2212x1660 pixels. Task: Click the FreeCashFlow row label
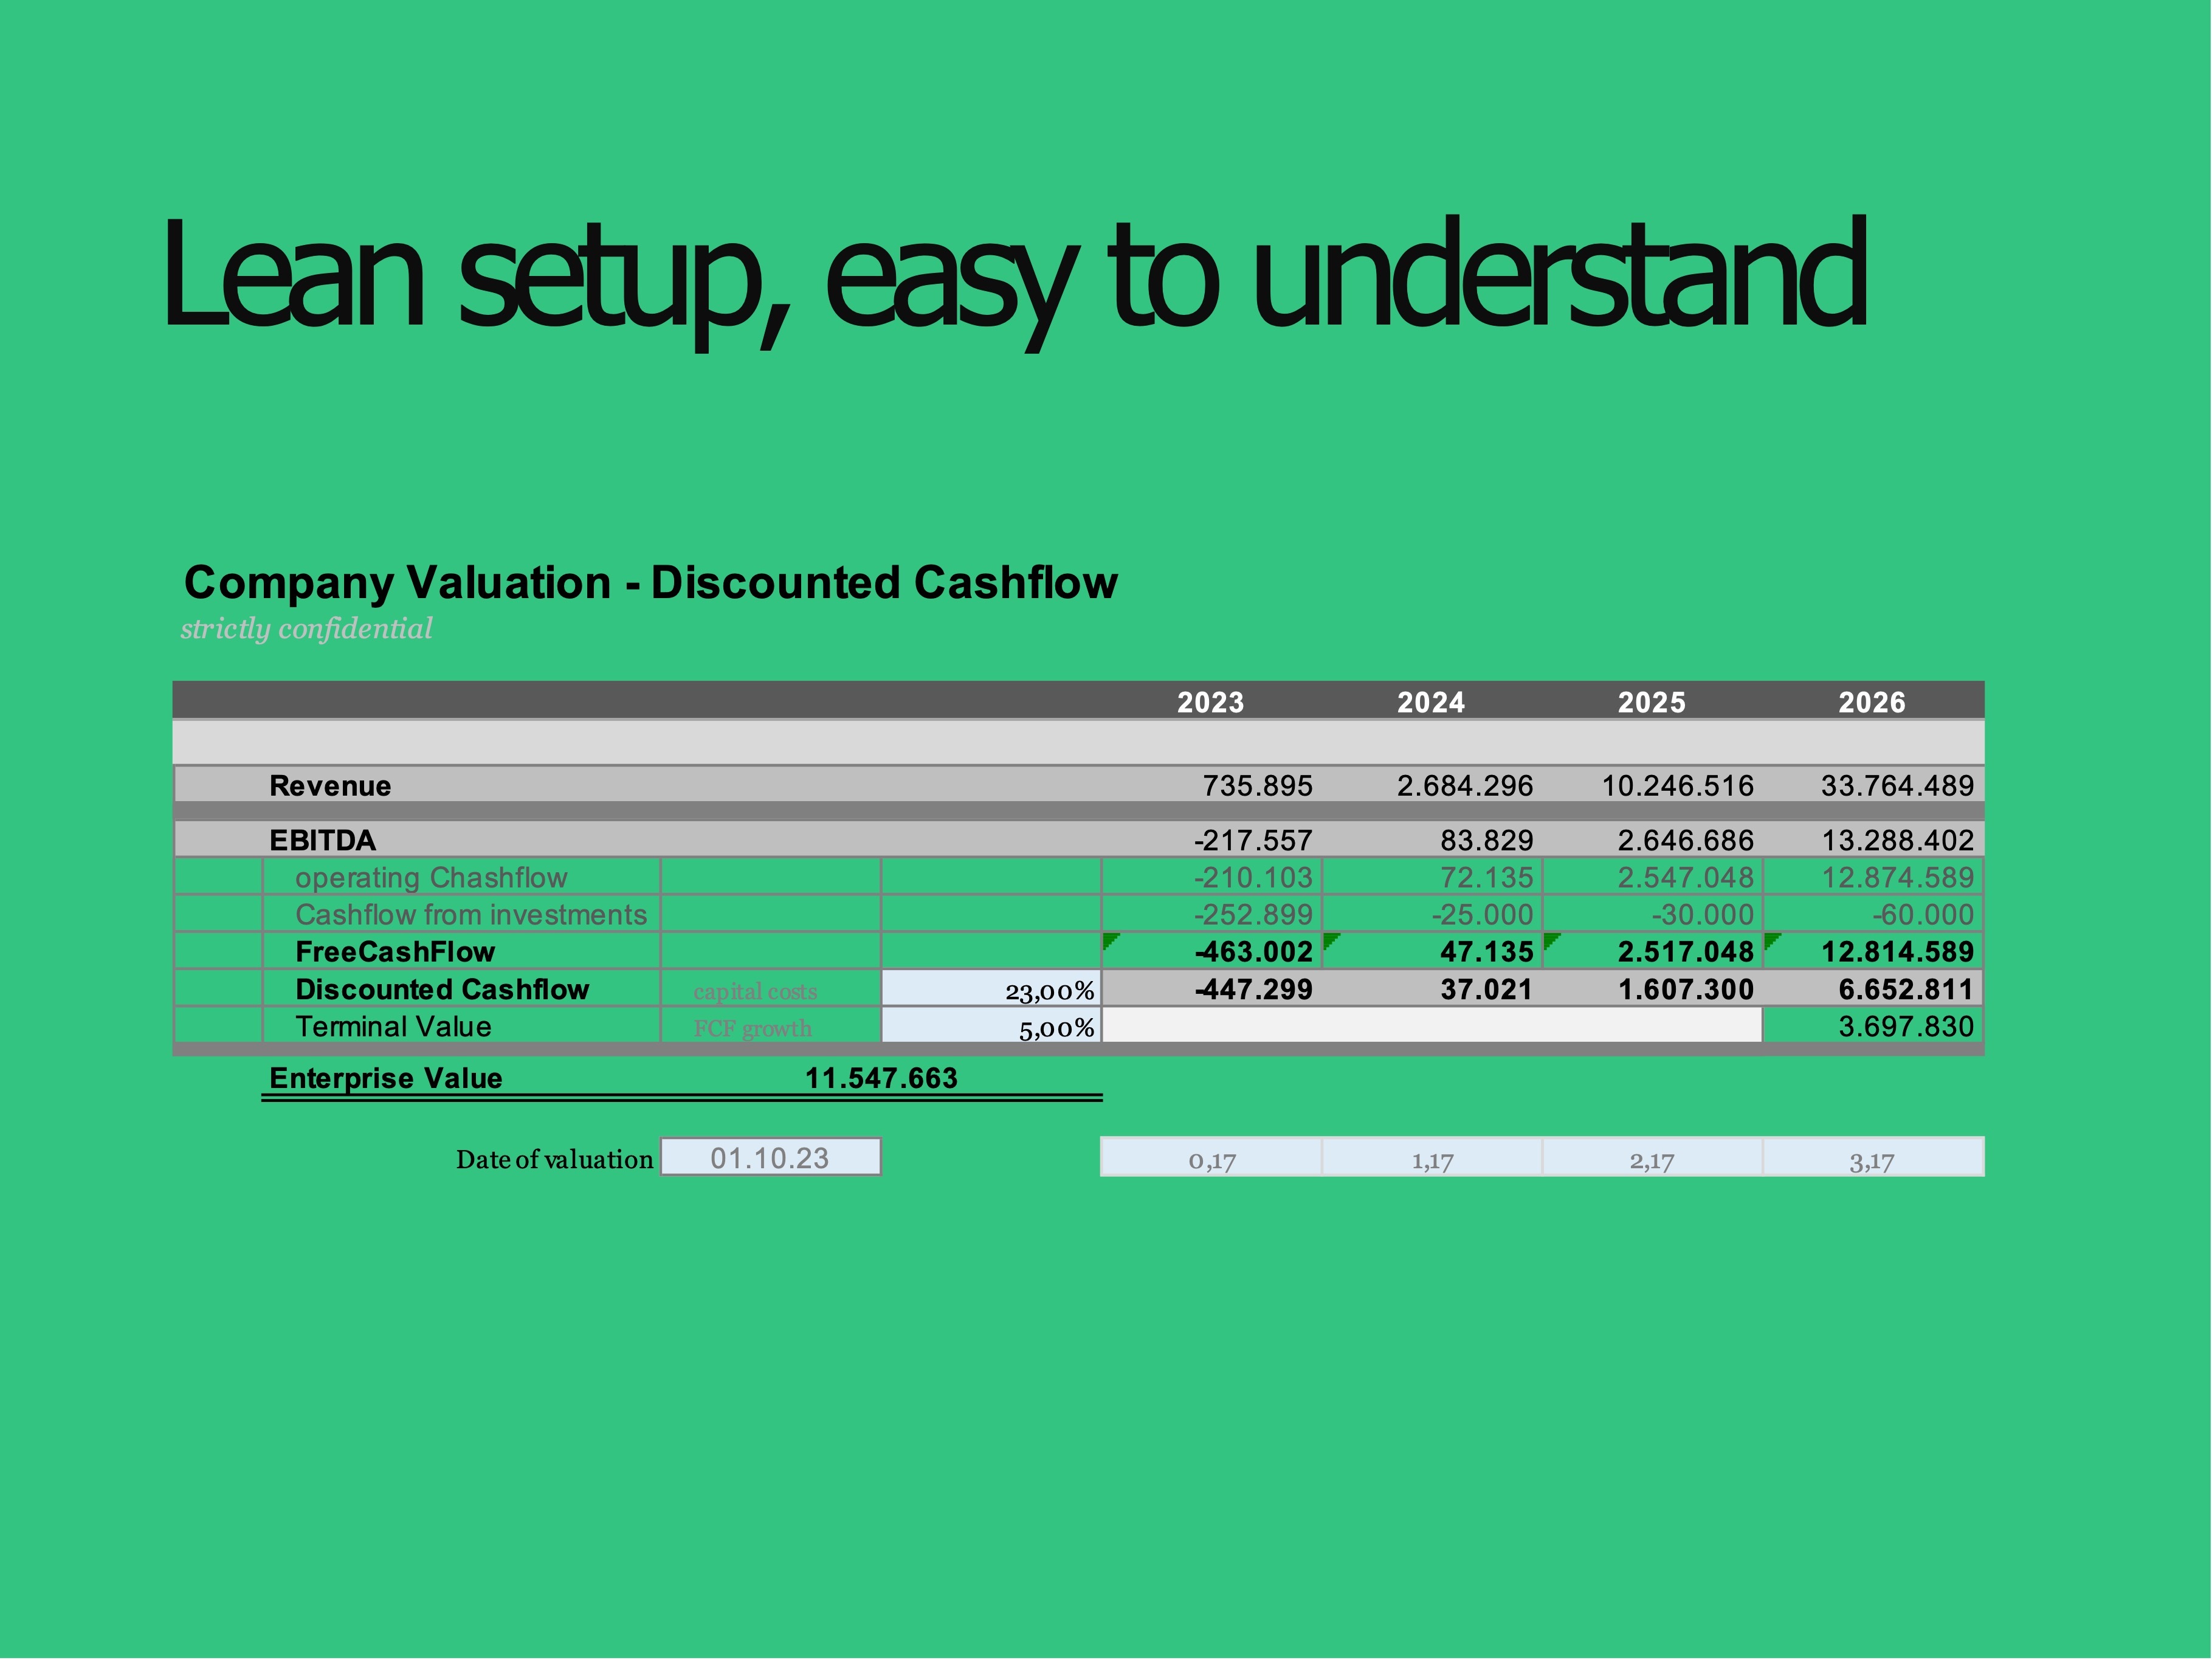click(x=395, y=952)
